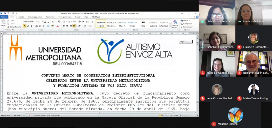Decrease font size with shrink font icon
Image resolution: width=272 pixels, height=128 pixels.
(48, 22)
